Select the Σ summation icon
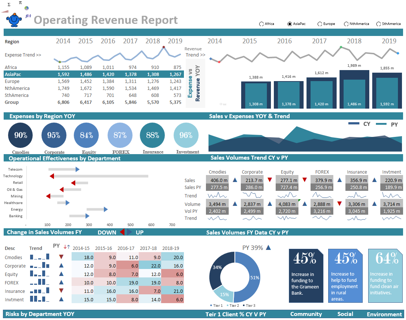The width and height of the screenshot is (406, 320). pyautogui.click(x=9, y=4)
